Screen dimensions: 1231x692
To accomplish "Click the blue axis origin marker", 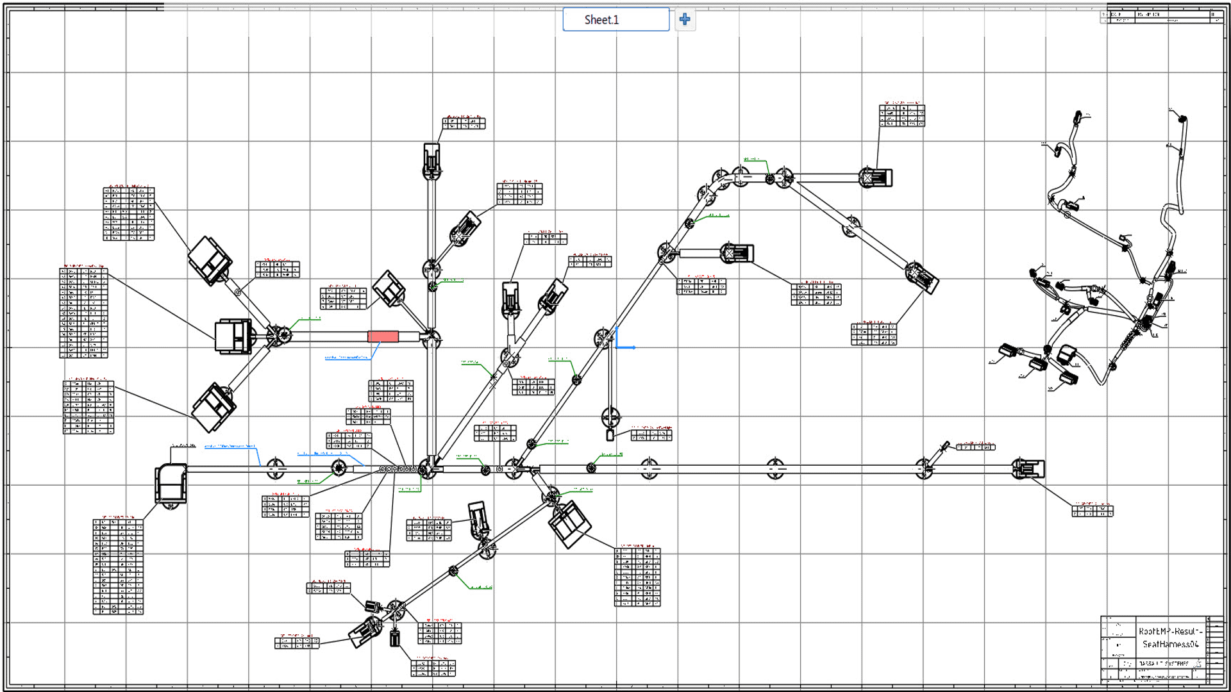I will coord(617,347).
